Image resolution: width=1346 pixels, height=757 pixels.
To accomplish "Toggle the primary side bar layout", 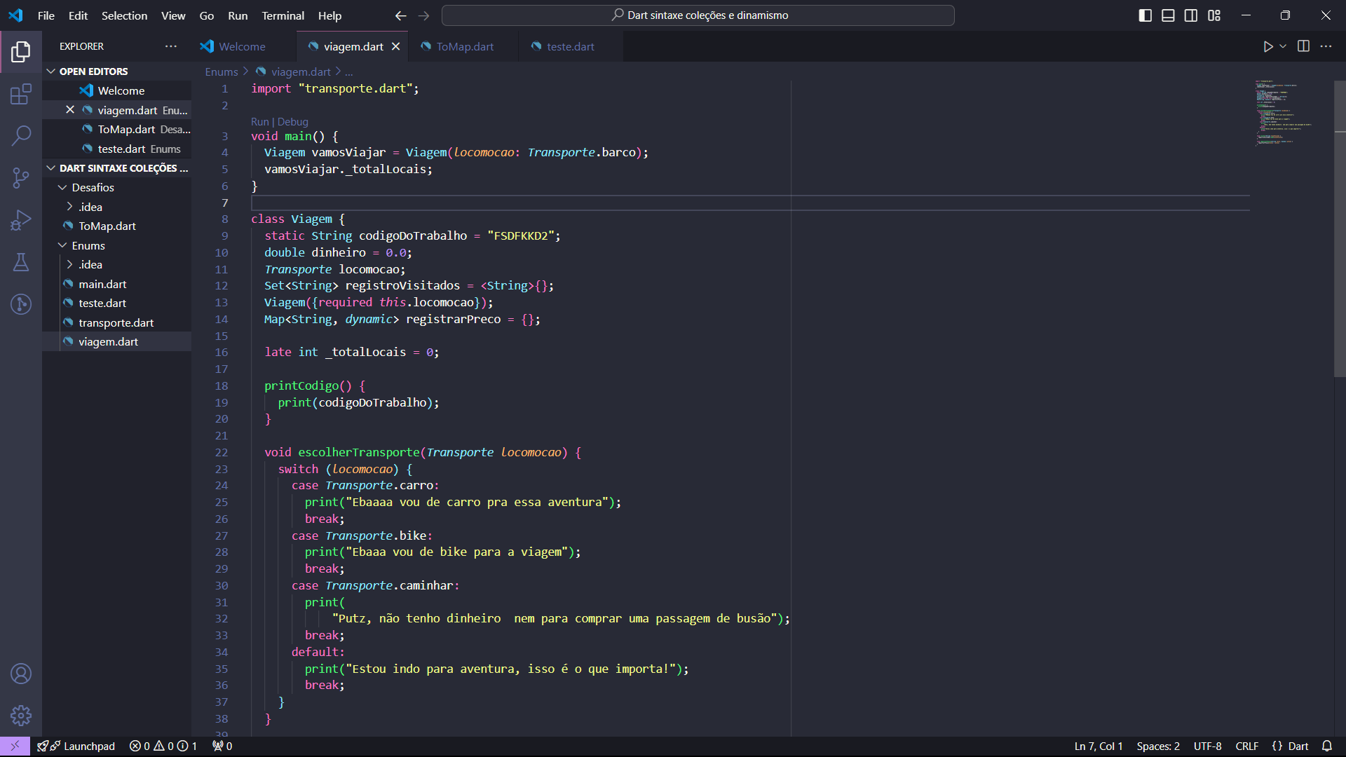I will coord(1145,15).
